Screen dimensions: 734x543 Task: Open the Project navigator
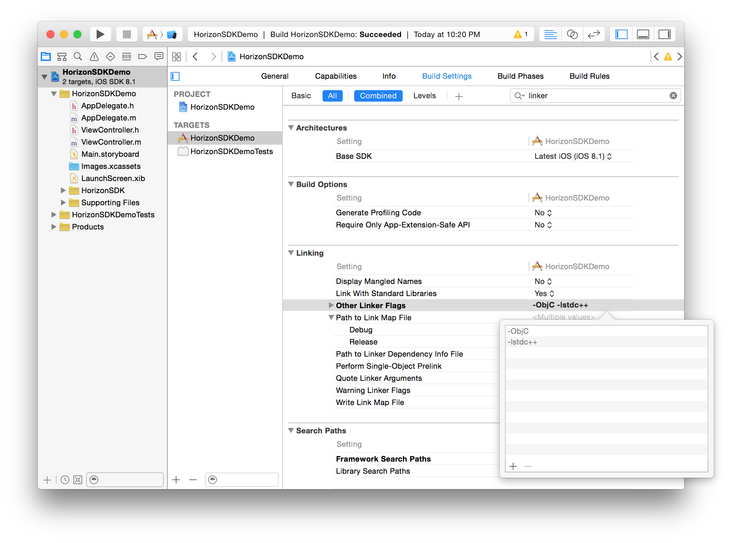point(46,57)
